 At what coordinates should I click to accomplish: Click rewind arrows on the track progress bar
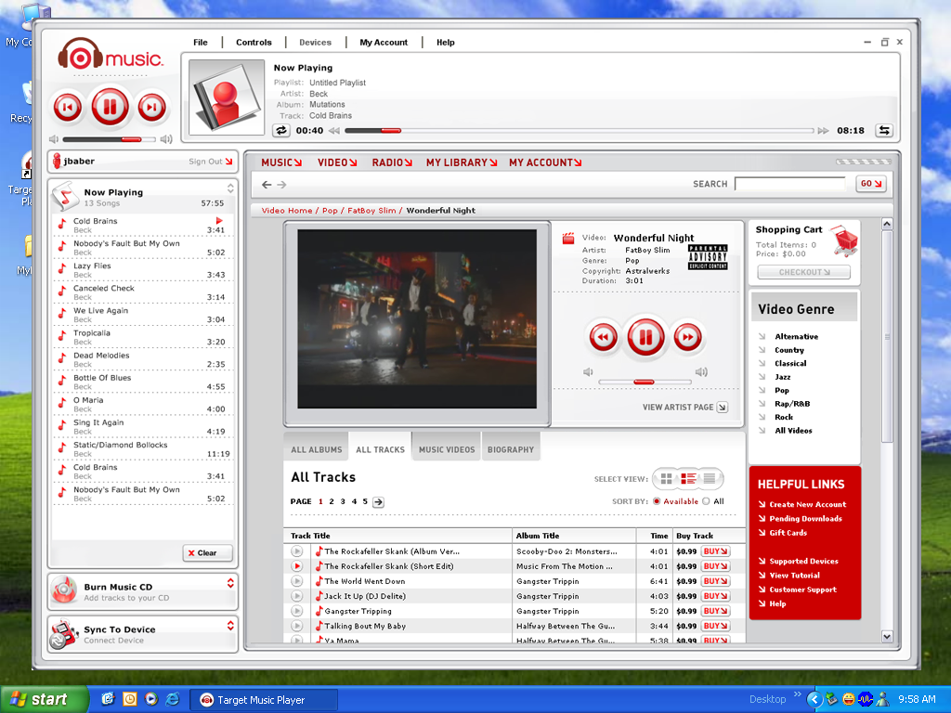[334, 130]
